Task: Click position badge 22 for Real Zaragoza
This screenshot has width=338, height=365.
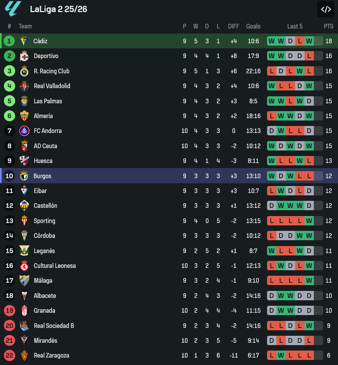Action: (9, 356)
